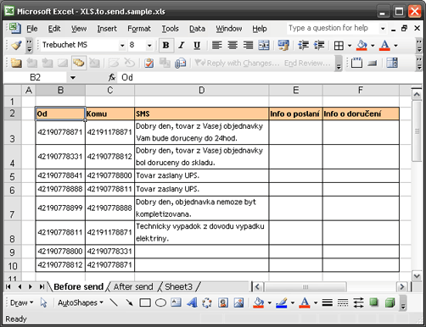
Task: Insert a Text Box
Action: pos(176,302)
